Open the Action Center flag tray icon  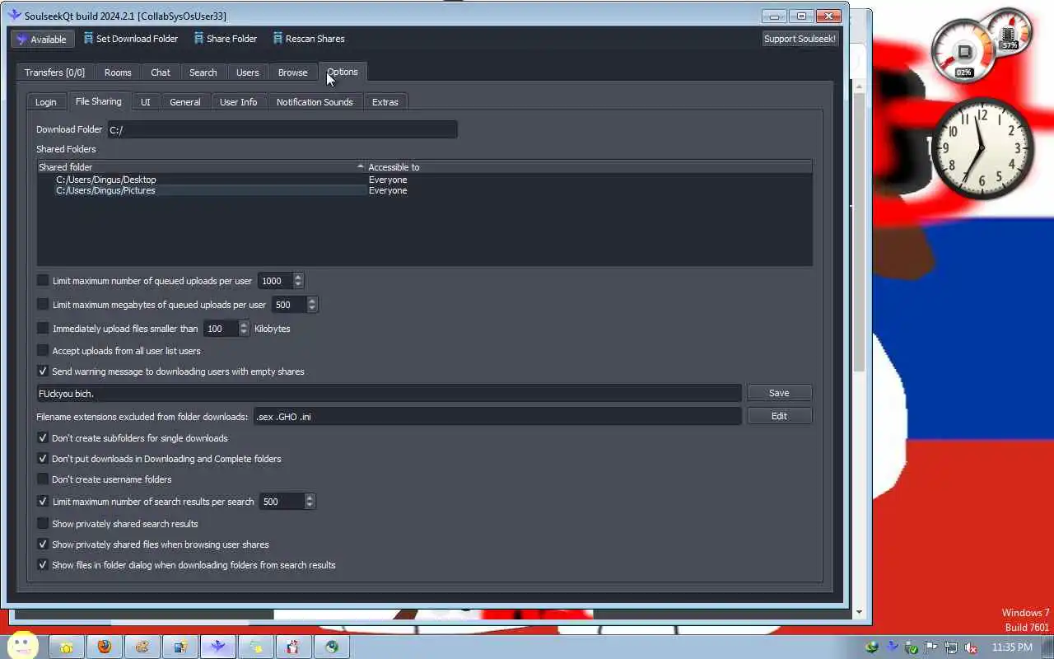click(x=931, y=647)
